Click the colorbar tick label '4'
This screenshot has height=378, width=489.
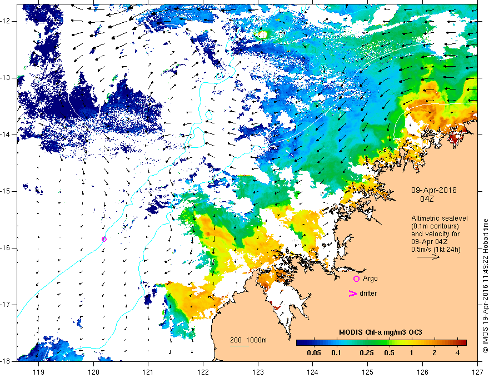pos(457,353)
